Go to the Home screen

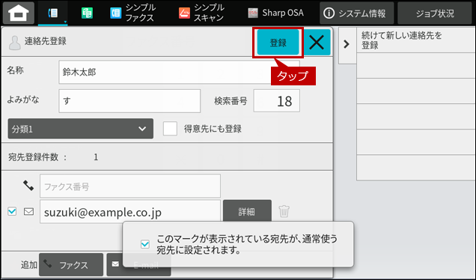19,13
